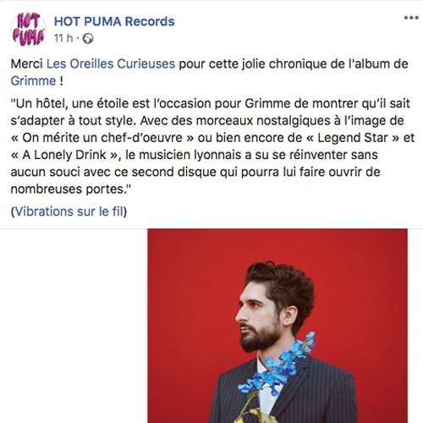This screenshot has width=423, height=423.
Task: Open the Grimme artist page link
Action: (x=33, y=81)
